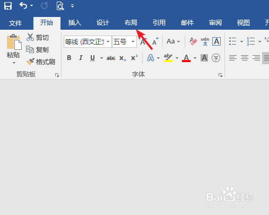Expand the font color dropdown arrow
Image resolution: width=269 pixels, height=215 pixels.
coord(195,58)
